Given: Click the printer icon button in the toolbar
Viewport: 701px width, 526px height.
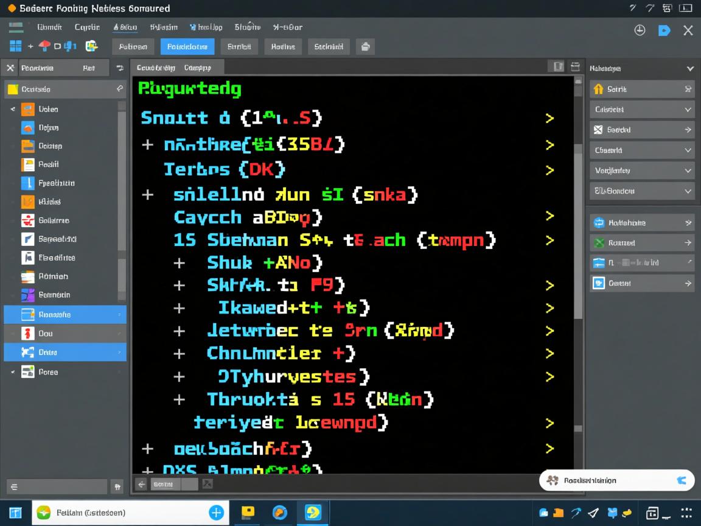Looking at the screenshot, I should coord(365,46).
